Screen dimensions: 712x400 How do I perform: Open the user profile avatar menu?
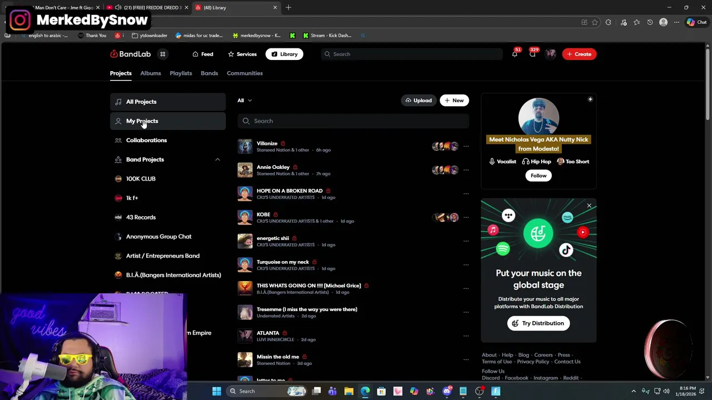551,54
